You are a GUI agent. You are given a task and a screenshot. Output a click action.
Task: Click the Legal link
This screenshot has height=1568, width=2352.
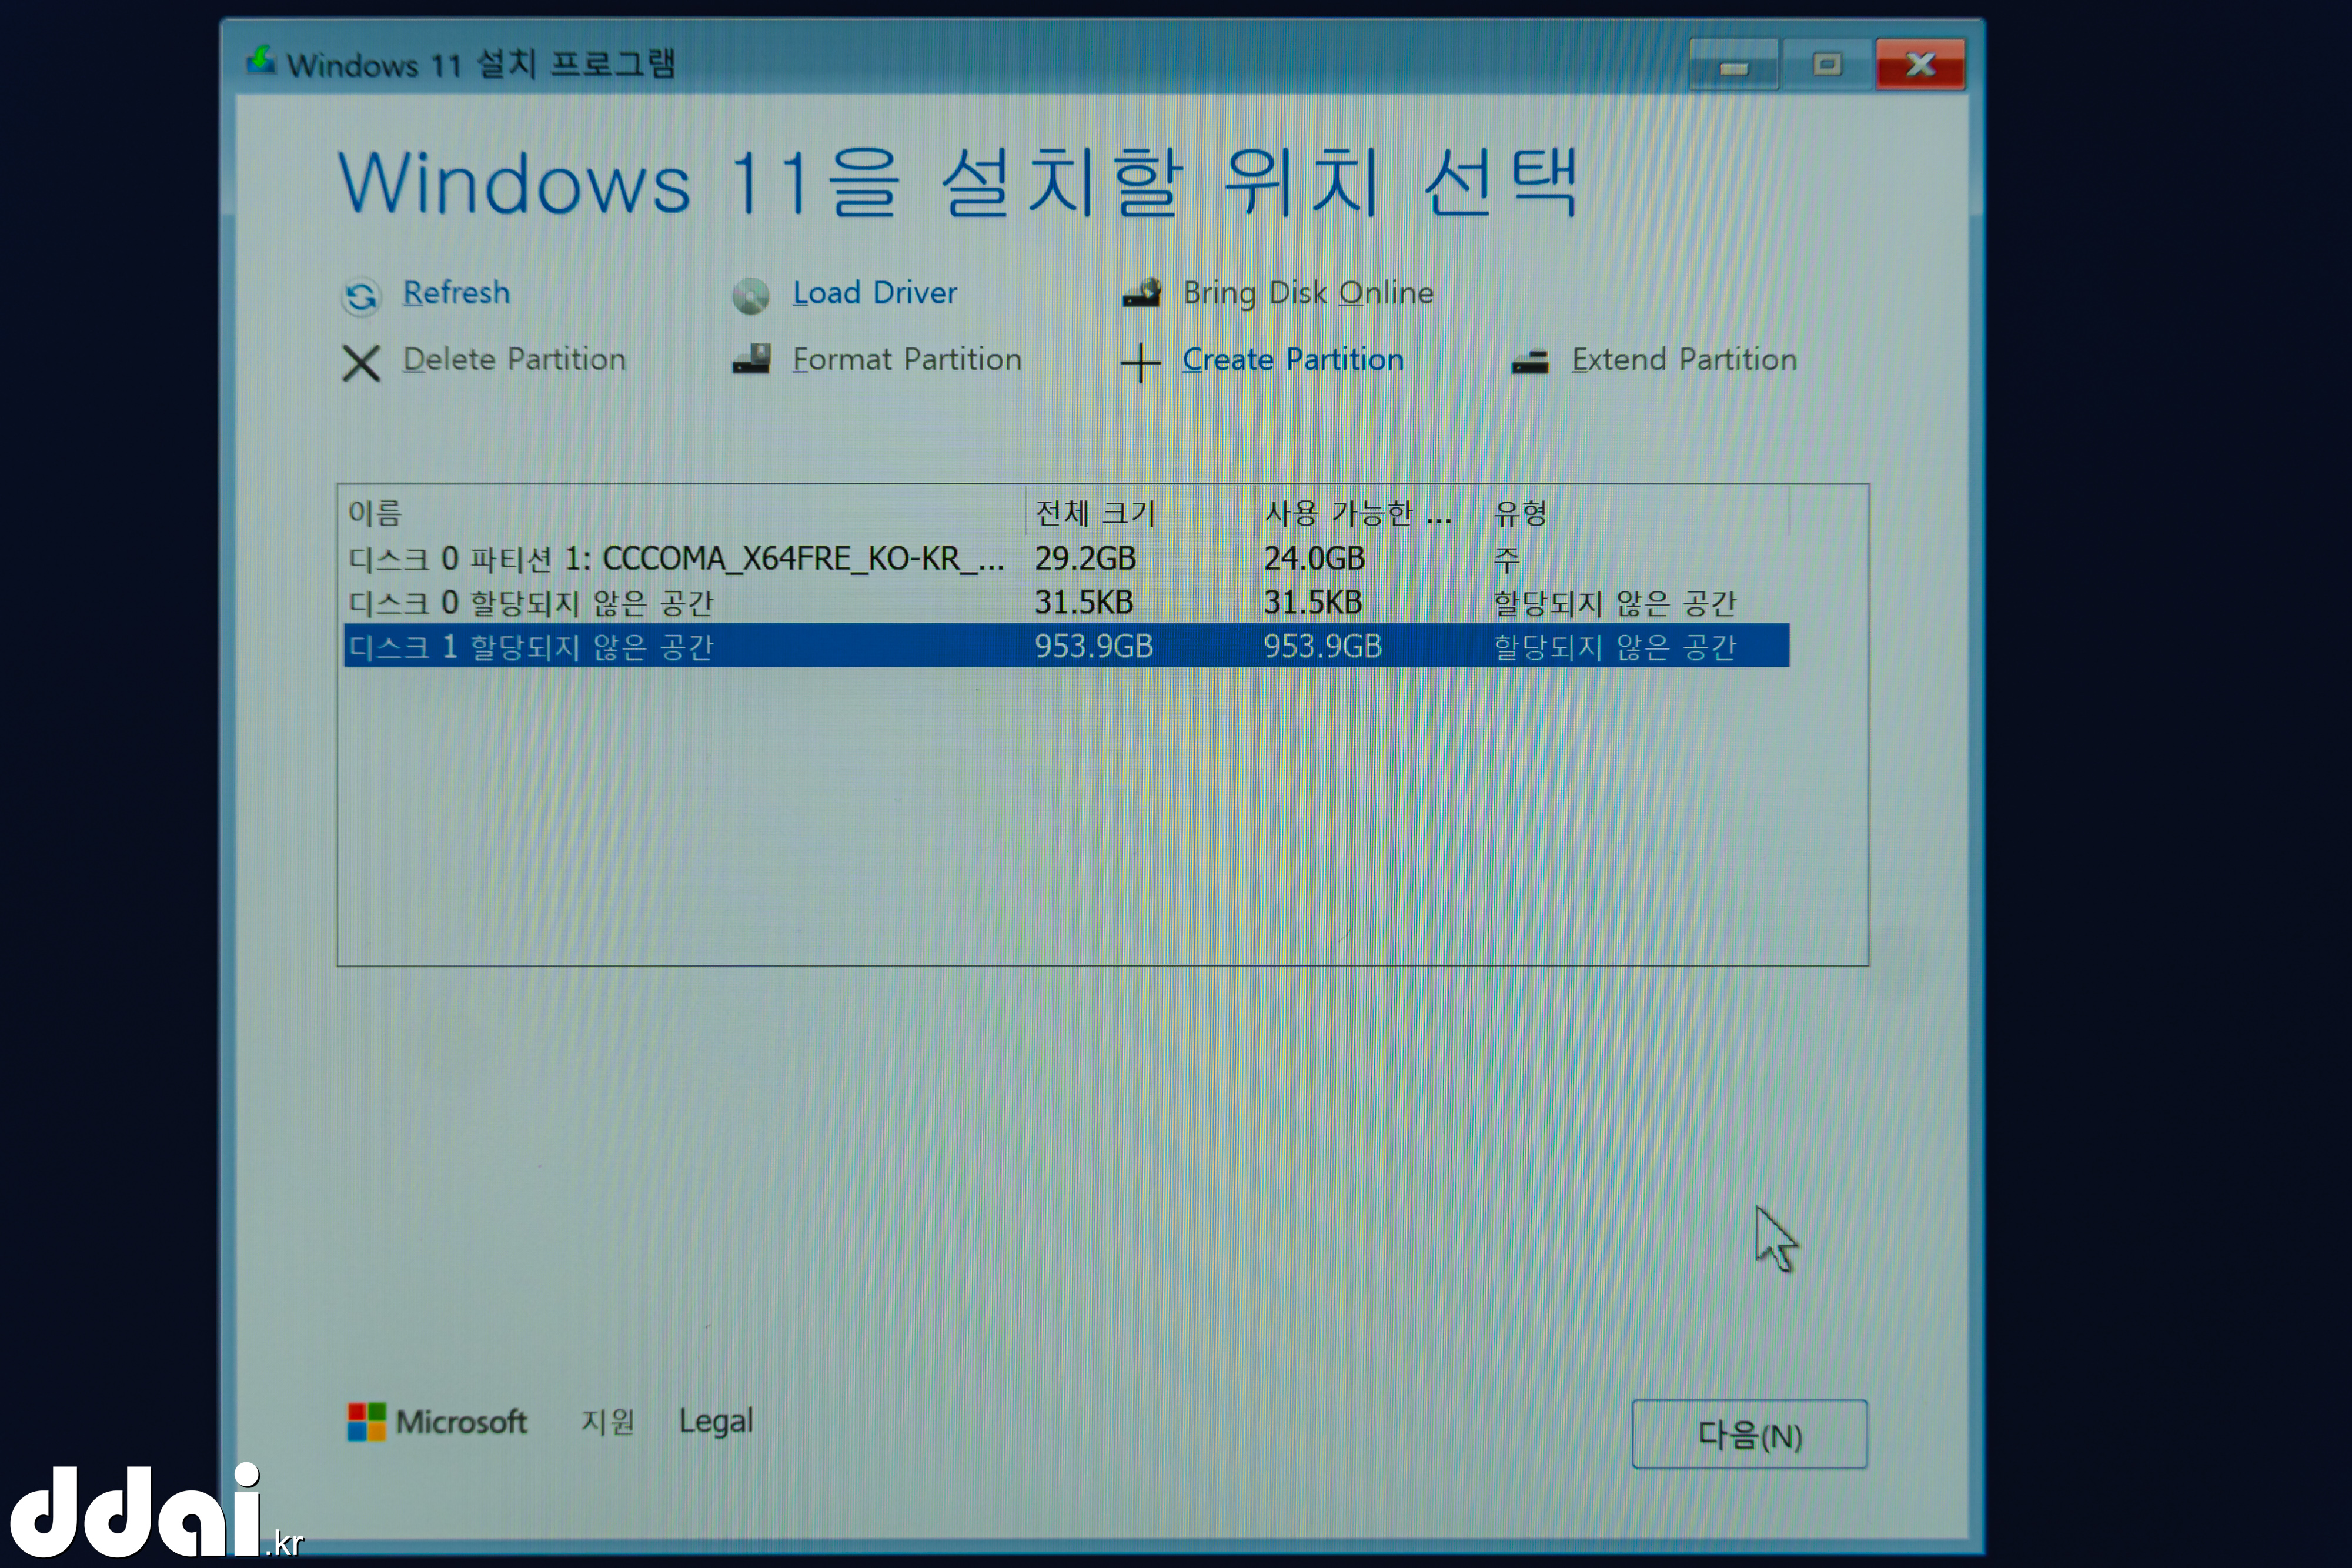tap(715, 1421)
